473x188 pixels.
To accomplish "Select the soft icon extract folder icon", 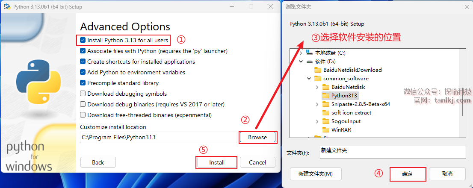I will tap(325, 113).
